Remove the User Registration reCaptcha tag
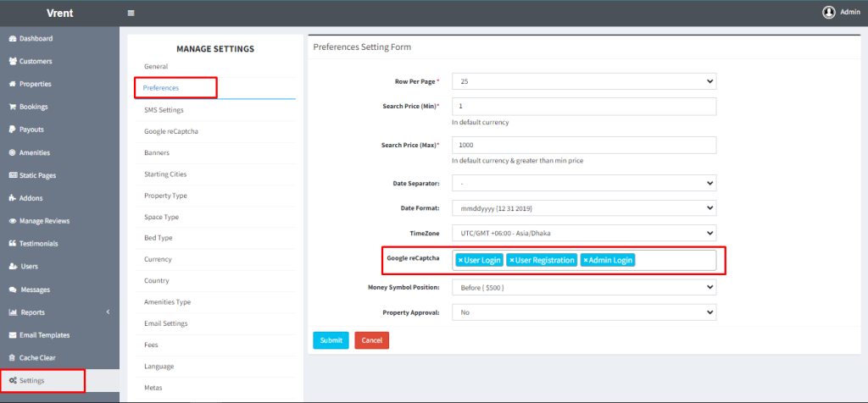 click(x=511, y=261)
